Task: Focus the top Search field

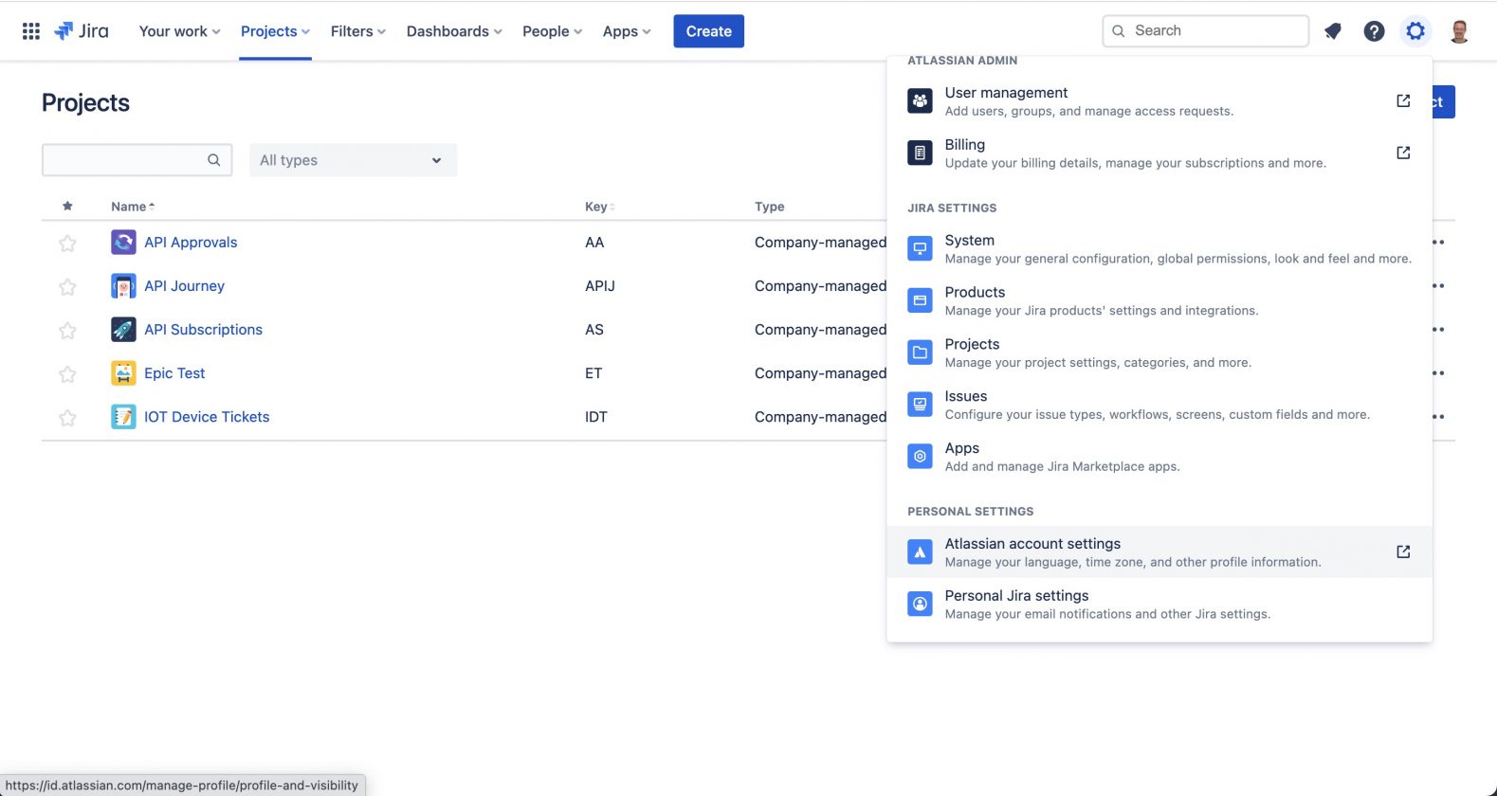Action: point(1206,31)
